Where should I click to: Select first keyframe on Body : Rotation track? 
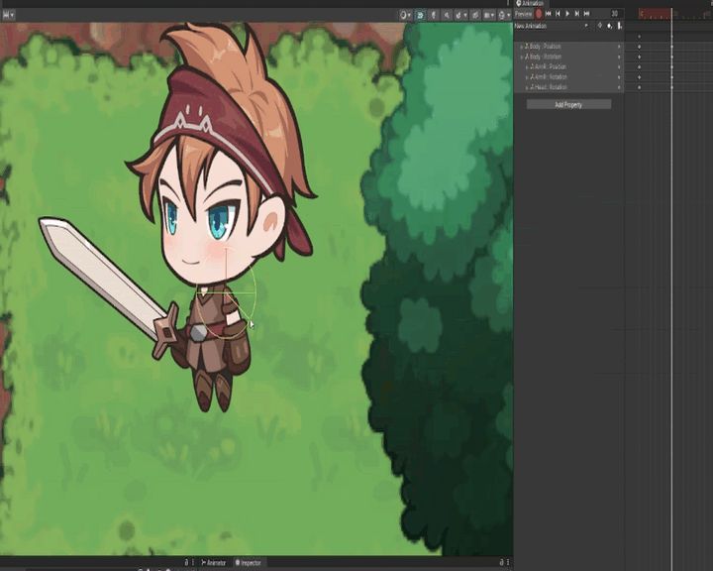pyautogui.click(x=640, y=57)
